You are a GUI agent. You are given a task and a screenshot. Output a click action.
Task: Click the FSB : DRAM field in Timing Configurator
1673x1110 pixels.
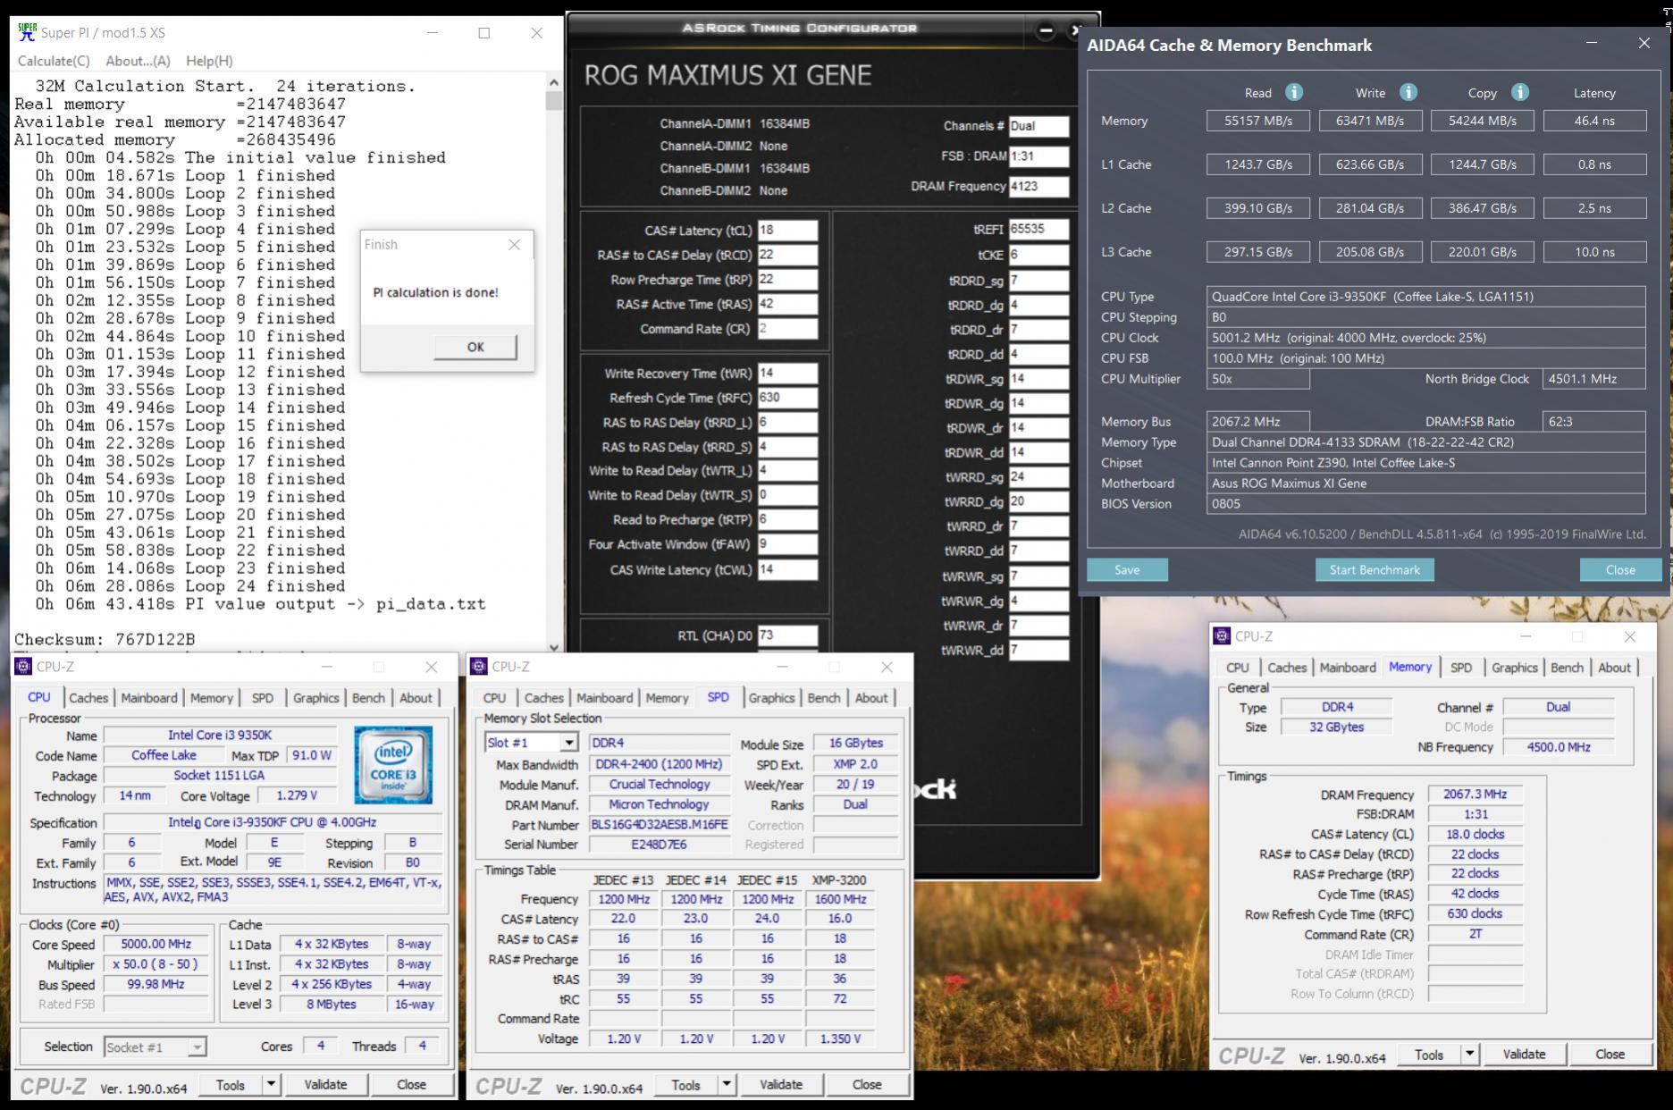(x=1038, y=156)
